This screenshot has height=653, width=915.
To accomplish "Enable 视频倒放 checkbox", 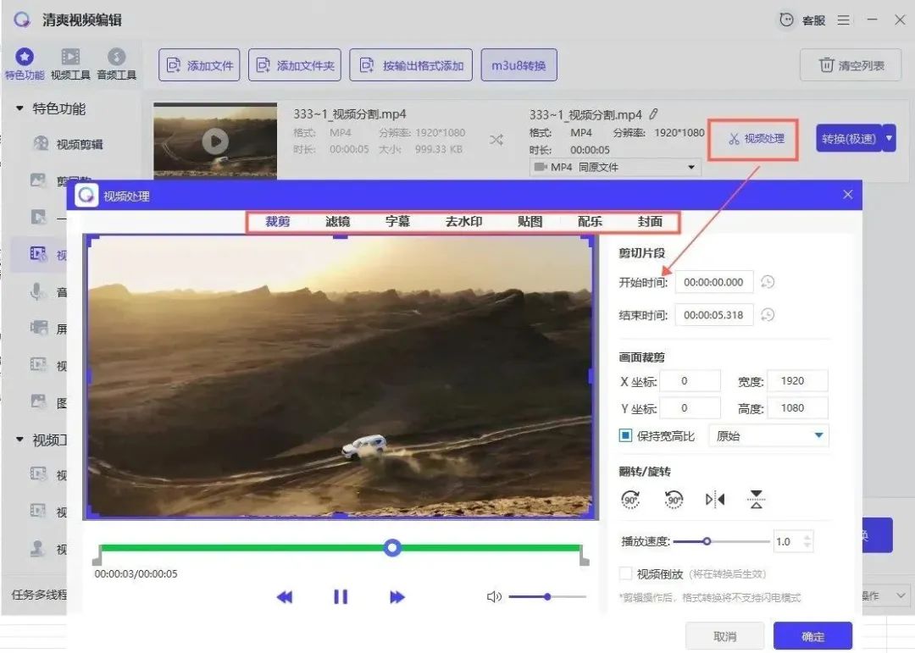I will click(626, 573).
